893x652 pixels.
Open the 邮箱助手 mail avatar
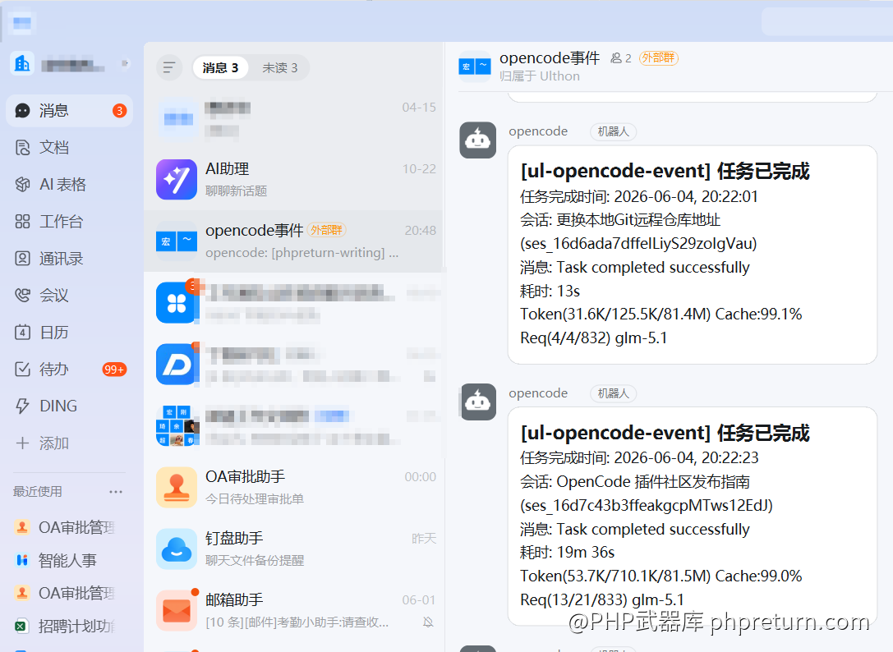(177, 610)
